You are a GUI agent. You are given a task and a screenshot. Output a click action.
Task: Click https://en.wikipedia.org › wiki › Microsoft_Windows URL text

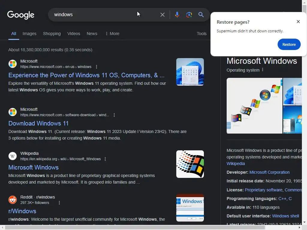[x=61, y=159]
